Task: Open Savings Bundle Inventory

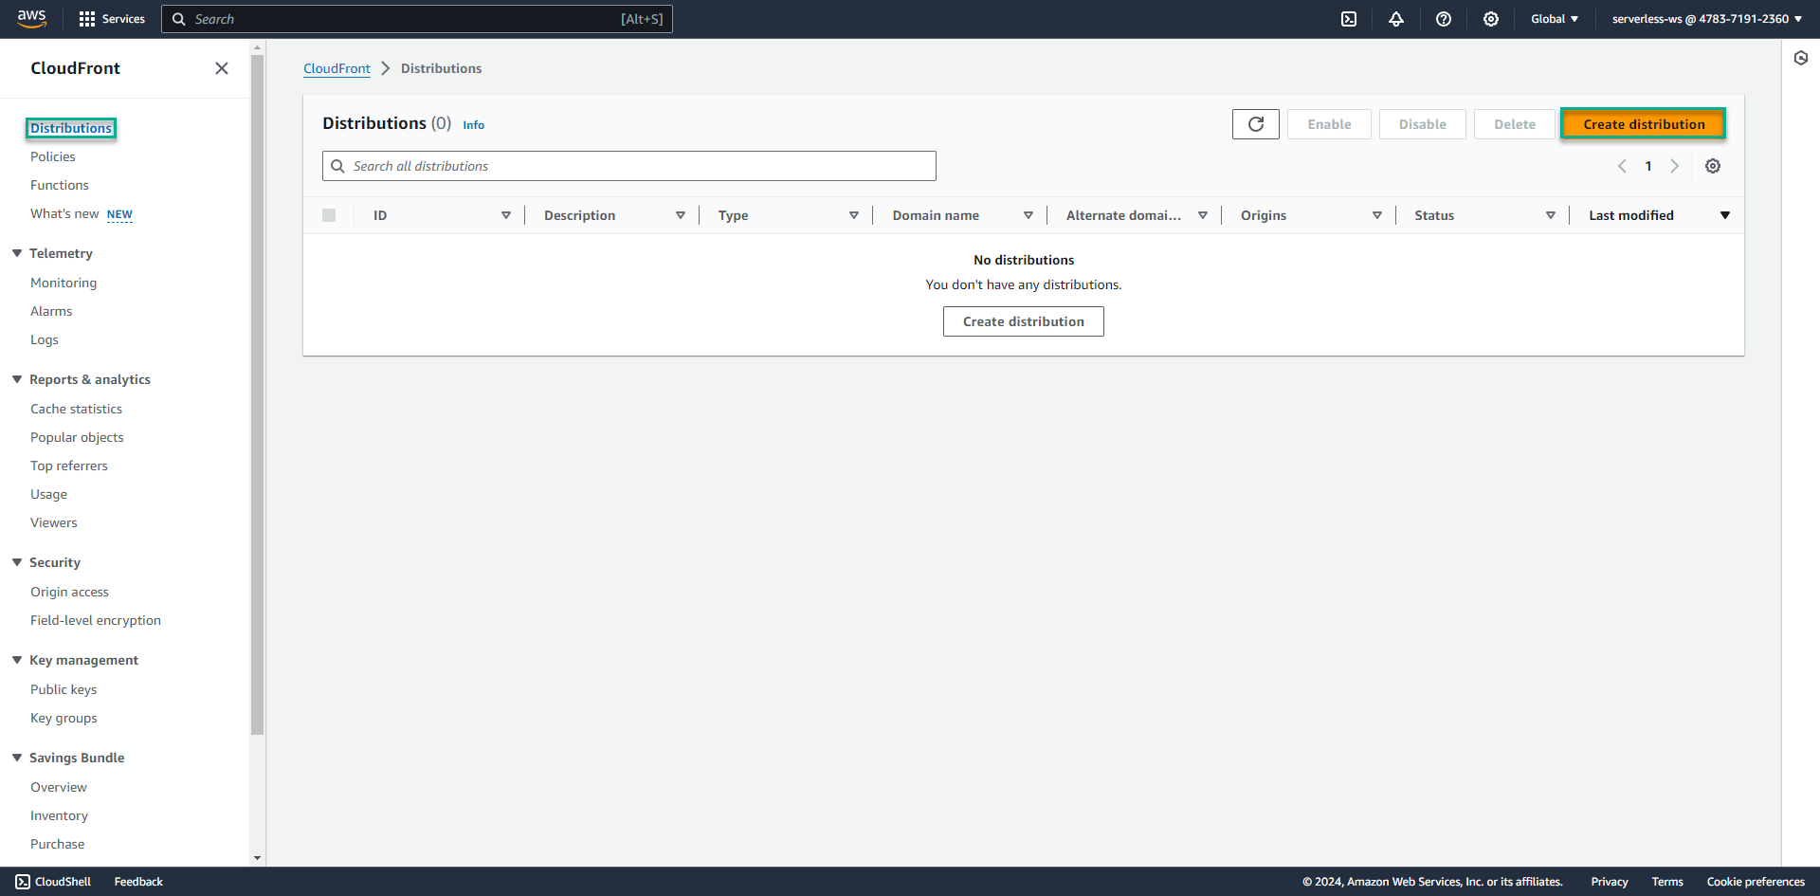Action: pos(59,815)
